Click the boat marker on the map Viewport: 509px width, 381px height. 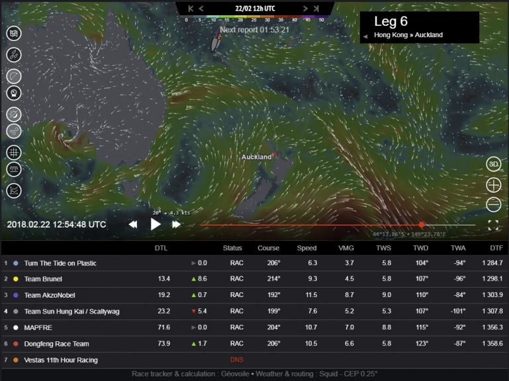(216, 43)
